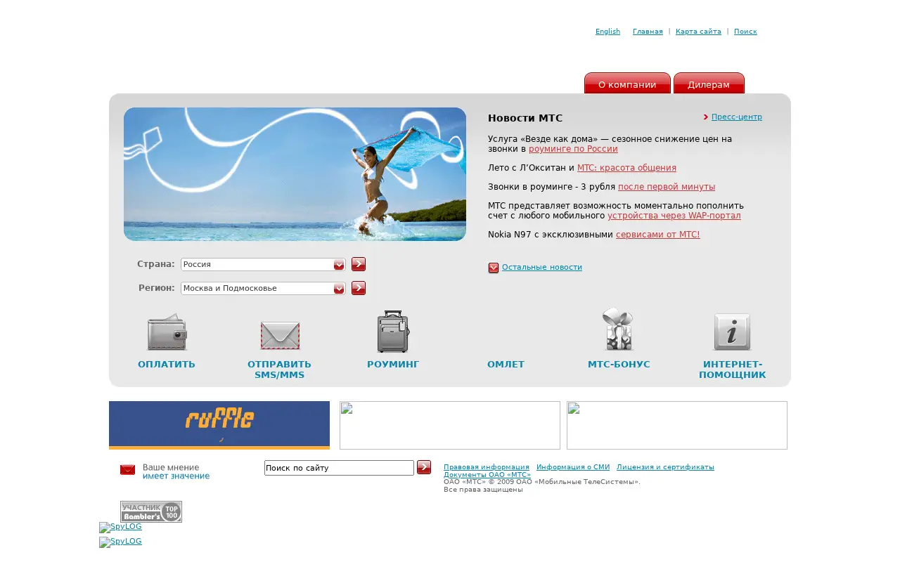Open Информация о СМИ in the footer
900x562 pixels.
573,467
